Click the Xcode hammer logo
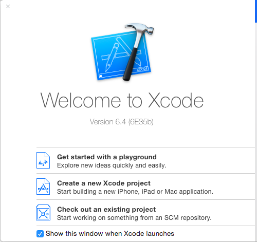 (x=122, y=52)
